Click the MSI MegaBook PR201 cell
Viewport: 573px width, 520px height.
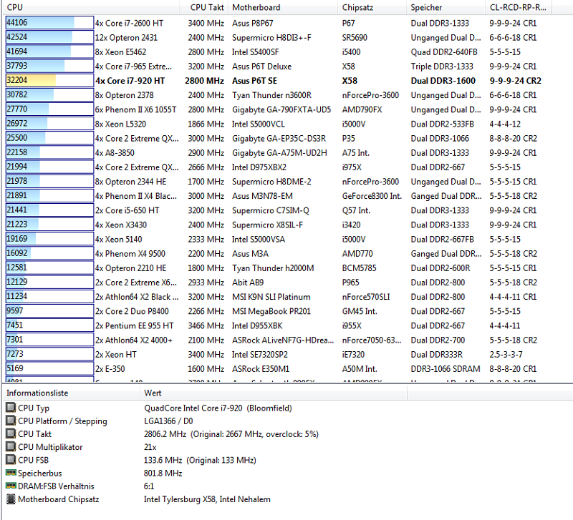(271, 311)
